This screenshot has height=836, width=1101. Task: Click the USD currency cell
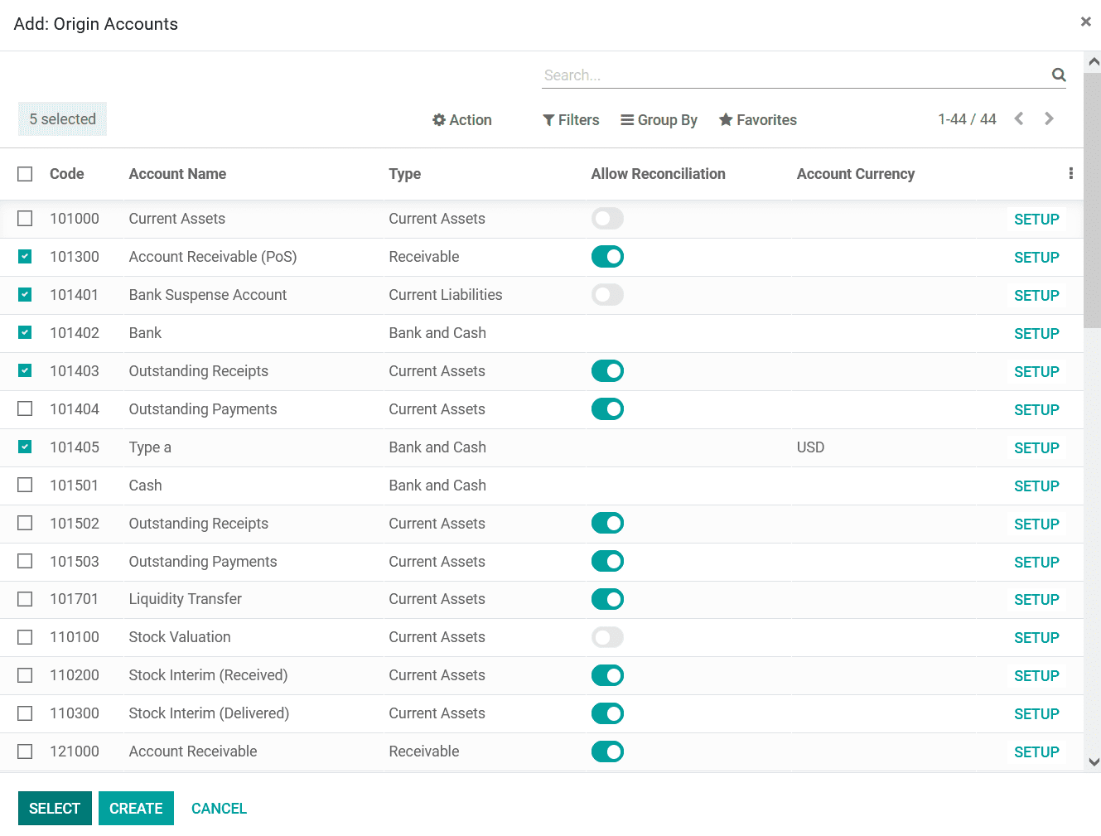tap(810, 447)
